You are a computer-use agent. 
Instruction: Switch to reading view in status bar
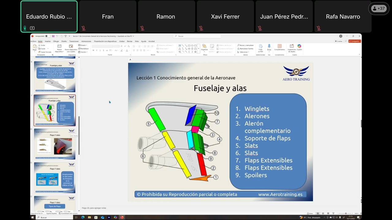pyautogui.click(x=328, y=213)
